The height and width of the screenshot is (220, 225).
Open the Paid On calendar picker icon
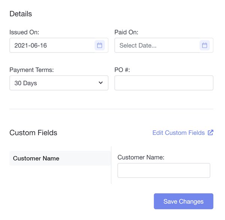pyautogui.click(x=205, y=45)
